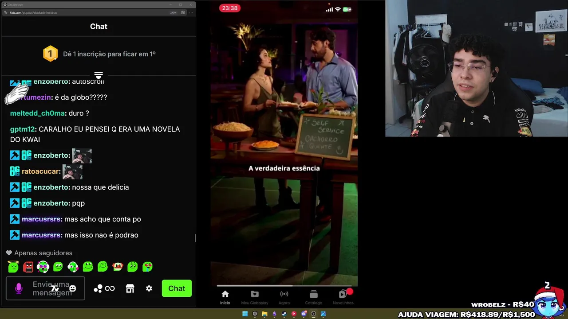
Task: Expand the pinned leaderboard chevron handle
Action: click(99, 75)
